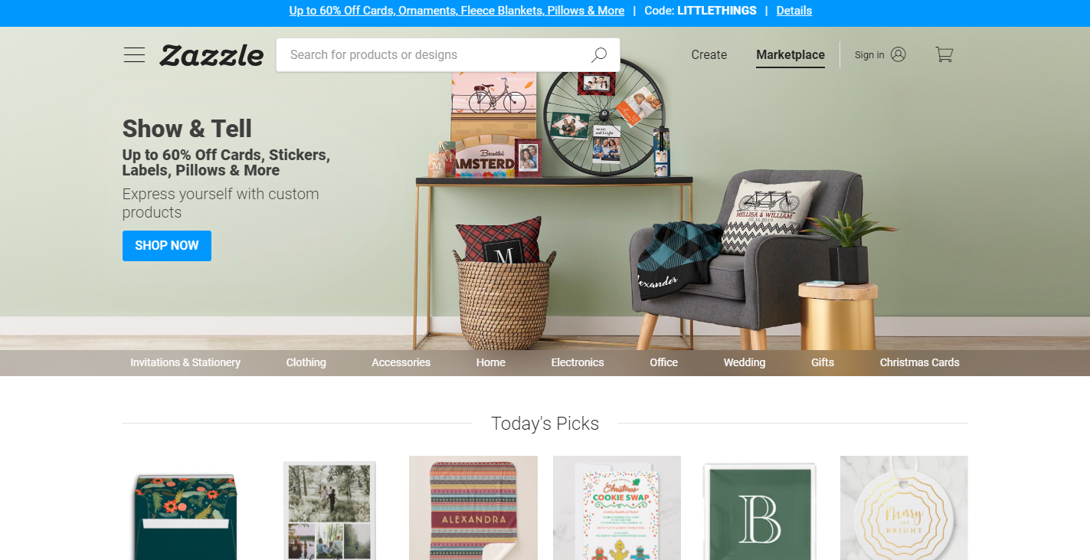
Task: Click the SHOP NOW button
Action: tap(167, 246)
